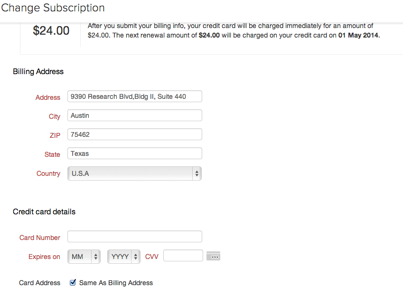This screenshot has height=288, width=403.
Task: Click the CVV input field
Action: 183,256
